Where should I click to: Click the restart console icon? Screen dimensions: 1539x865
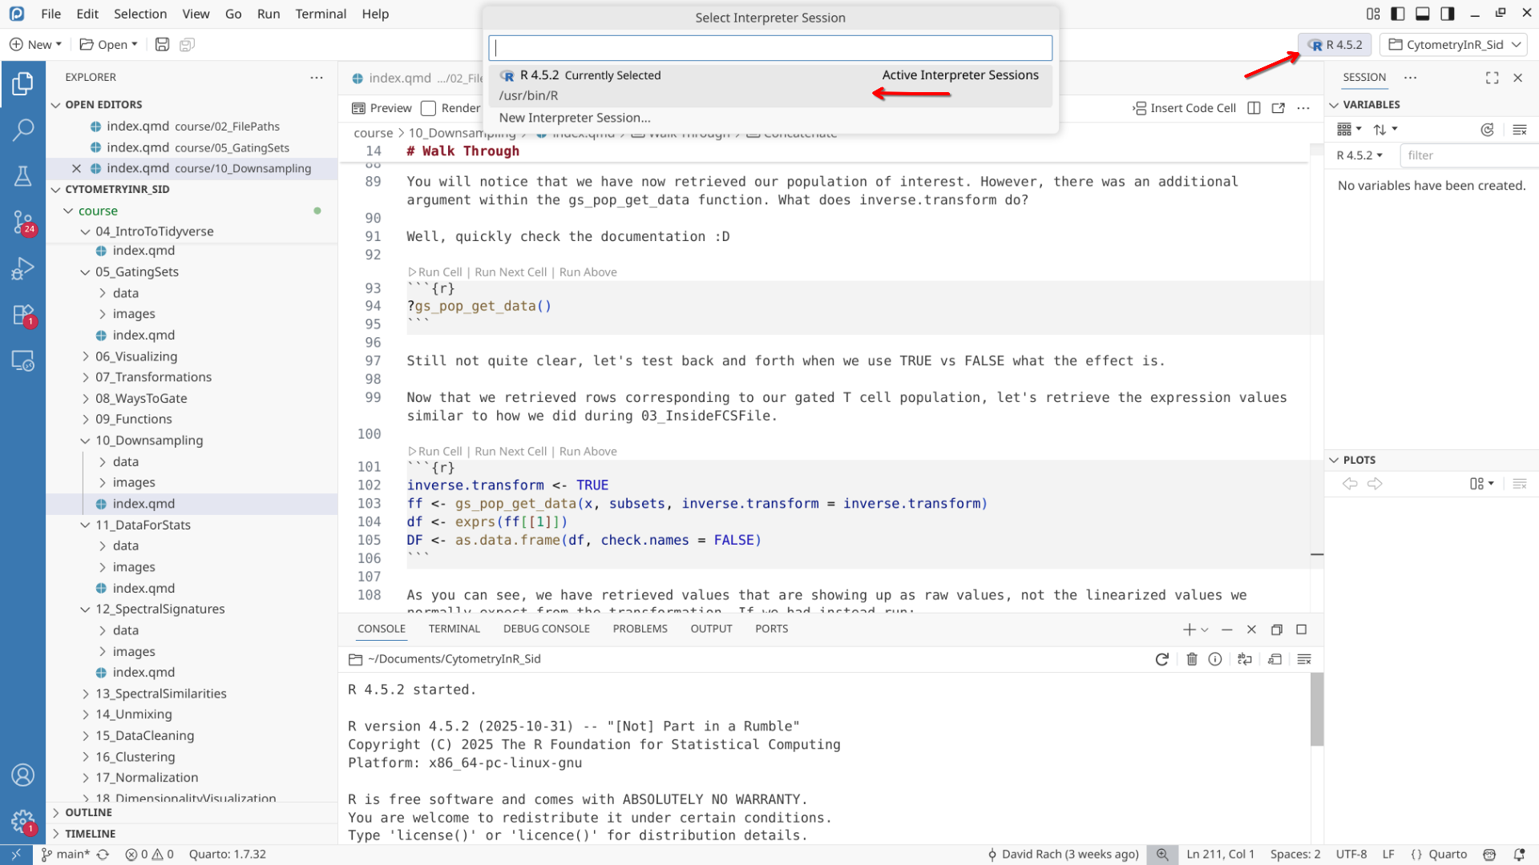(x=1161, y=659)
